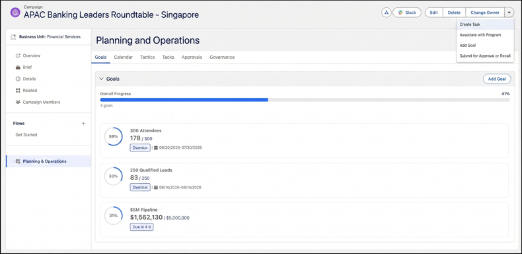This screenshot has width=522, height=254.
Task: Add a new flow with plus icon
Action: 83,123
